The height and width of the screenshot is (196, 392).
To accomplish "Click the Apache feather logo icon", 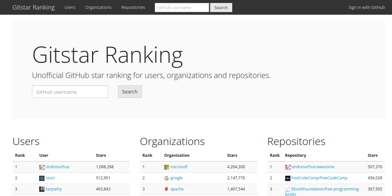I will click(167, 189).
